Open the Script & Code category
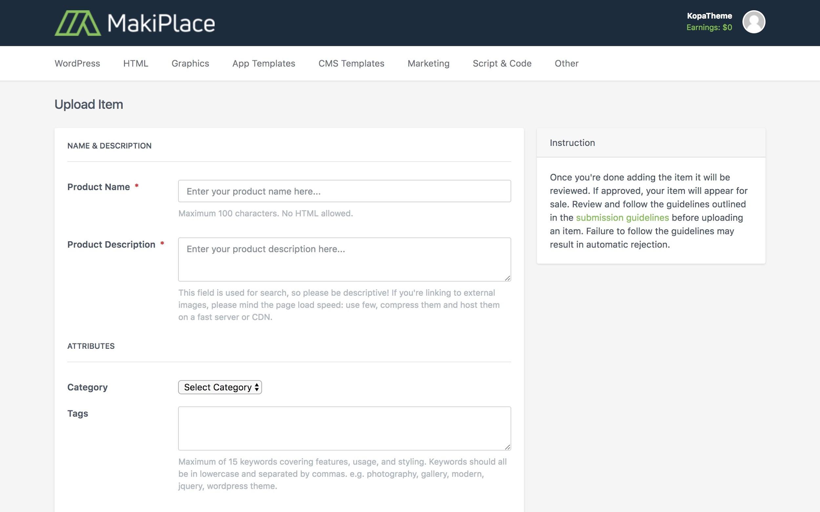This screenshot has width=820, height=512. 502,63
